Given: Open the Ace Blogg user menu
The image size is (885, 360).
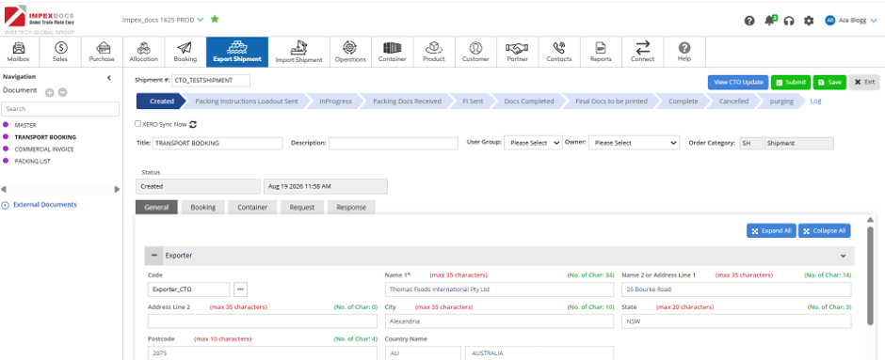Looking at the screenshot, I should click(852, 21).
